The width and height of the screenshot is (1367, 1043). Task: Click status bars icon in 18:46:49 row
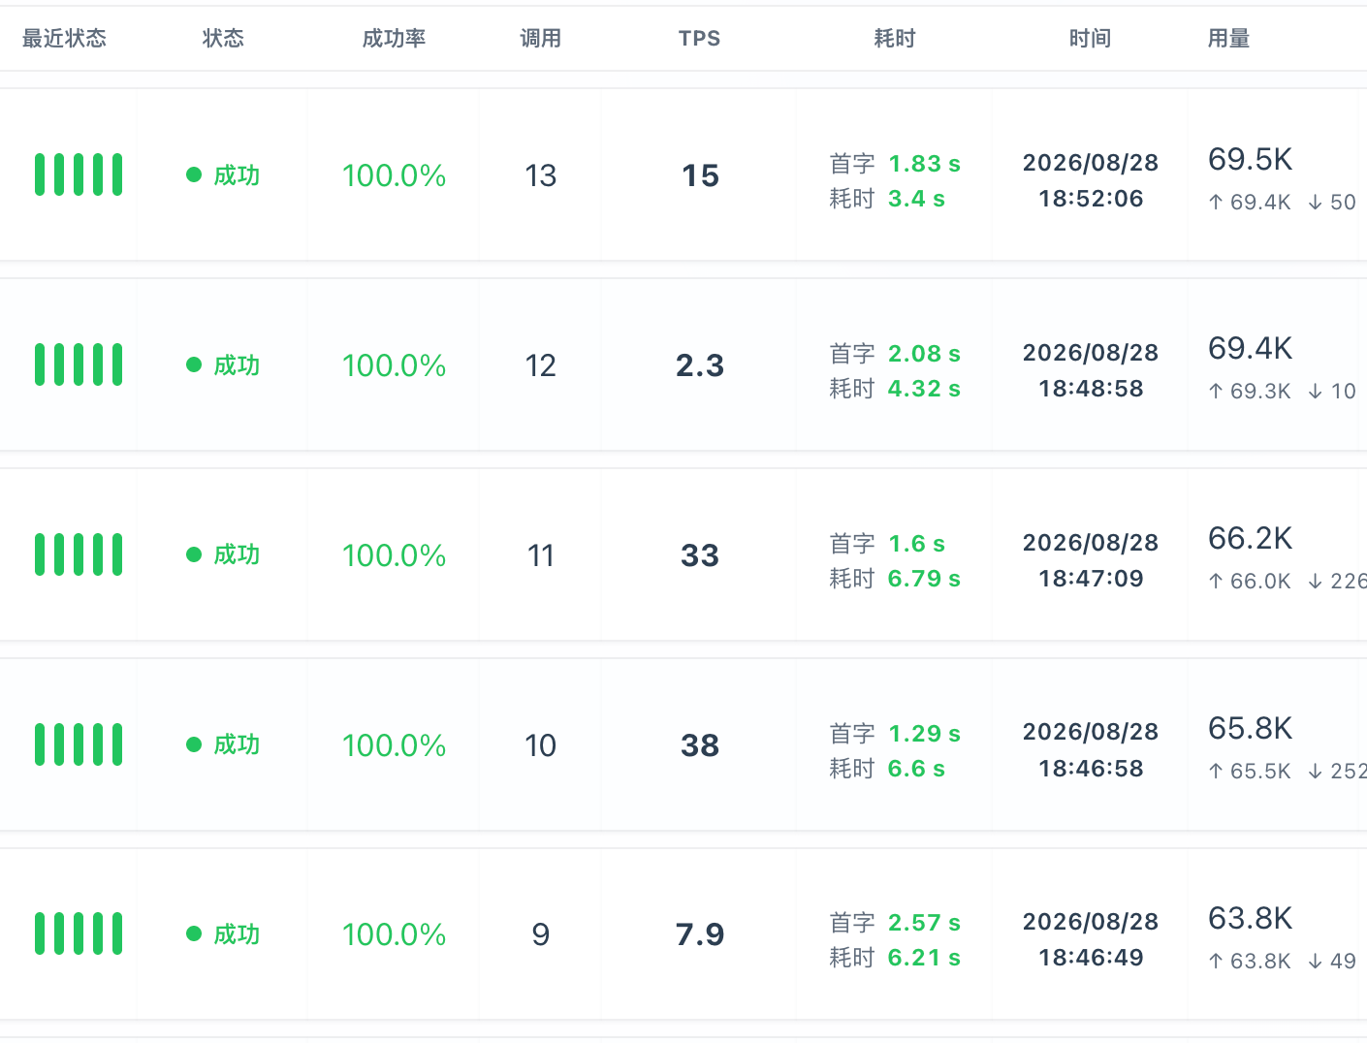(79, 933)
